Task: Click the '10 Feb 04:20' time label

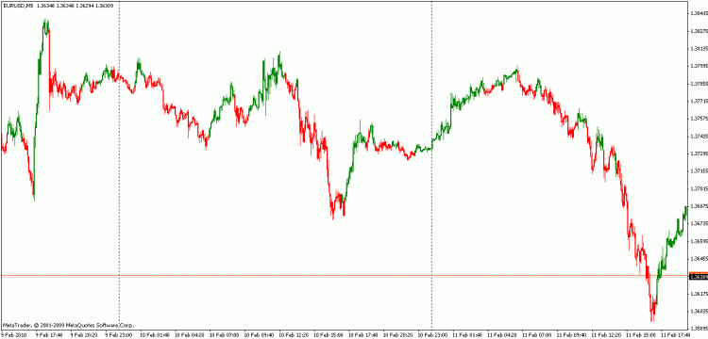Action: [x=189, y=335]
